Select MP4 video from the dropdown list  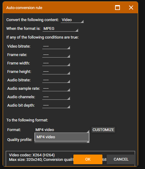point(62,137)
